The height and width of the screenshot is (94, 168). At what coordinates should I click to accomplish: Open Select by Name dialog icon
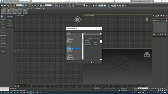(26, 5)
